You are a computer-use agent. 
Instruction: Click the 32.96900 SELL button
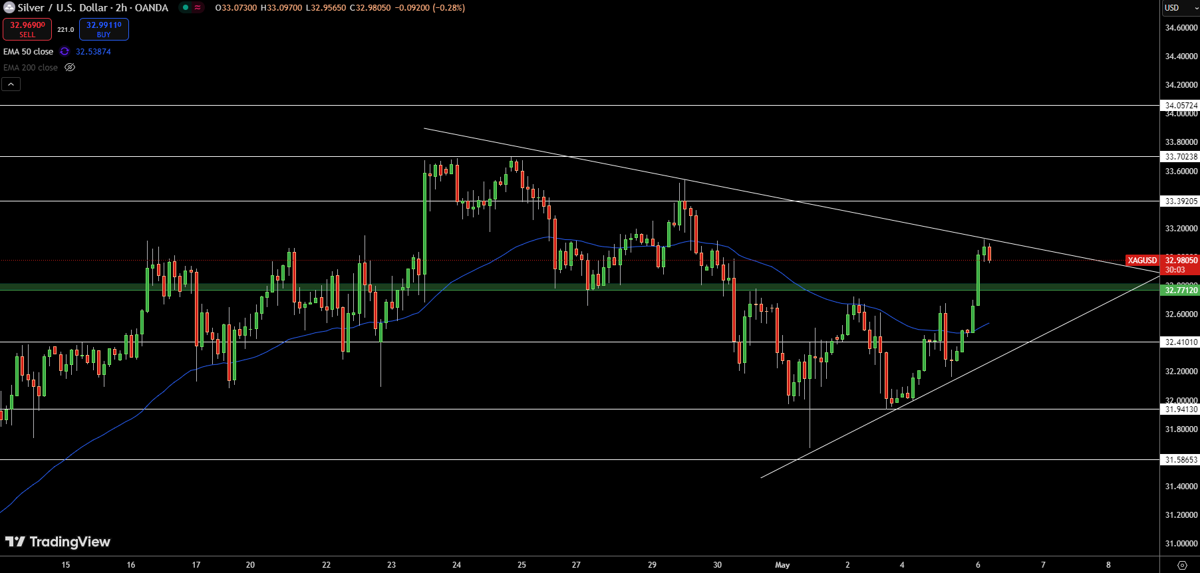pos(27,29)
